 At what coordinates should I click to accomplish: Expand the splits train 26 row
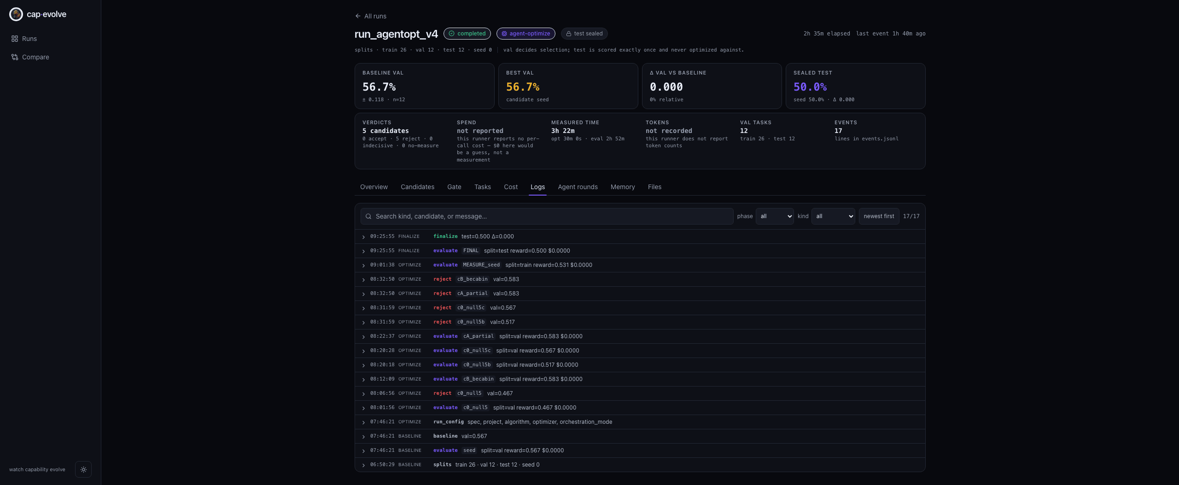[640, 465]
